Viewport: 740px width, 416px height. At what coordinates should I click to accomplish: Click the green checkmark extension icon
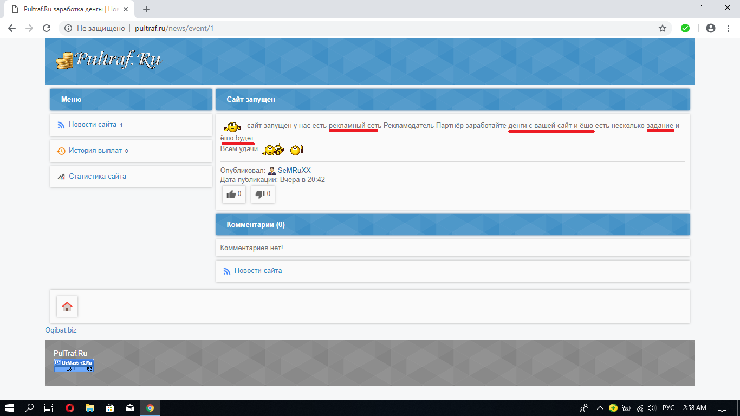(685, 28)
